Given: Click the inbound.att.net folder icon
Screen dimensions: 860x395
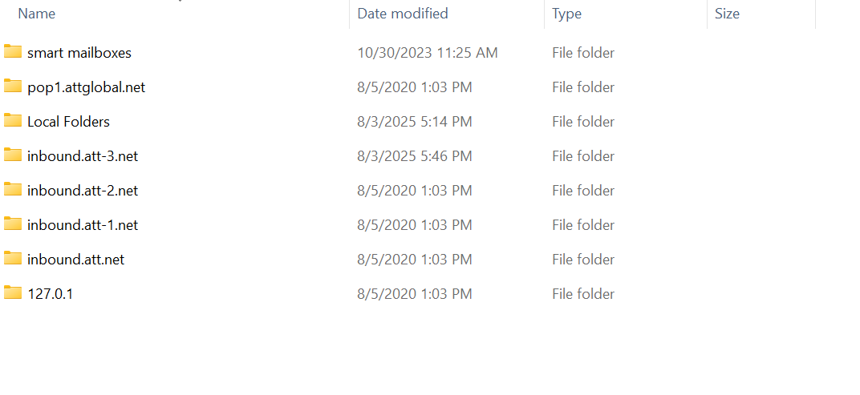Looking at the screenshot, I should point(13,259).
